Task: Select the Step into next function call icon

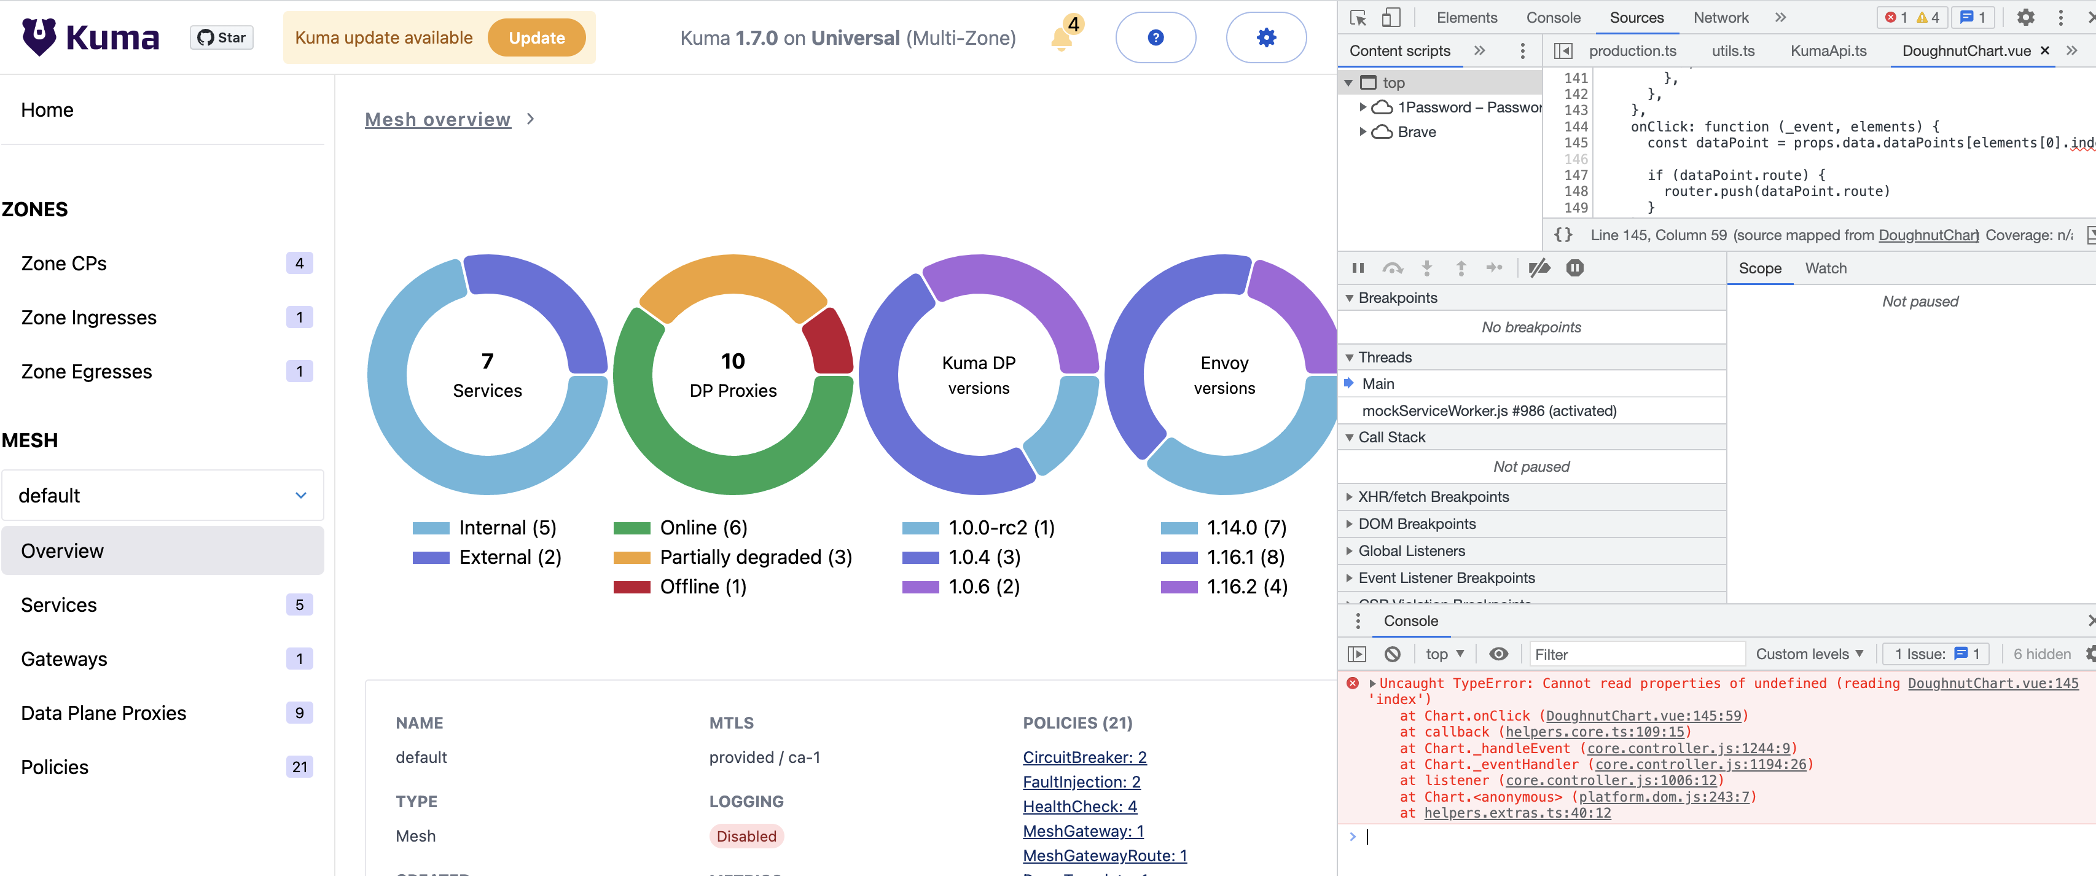Action: (x=1426, y=268)
